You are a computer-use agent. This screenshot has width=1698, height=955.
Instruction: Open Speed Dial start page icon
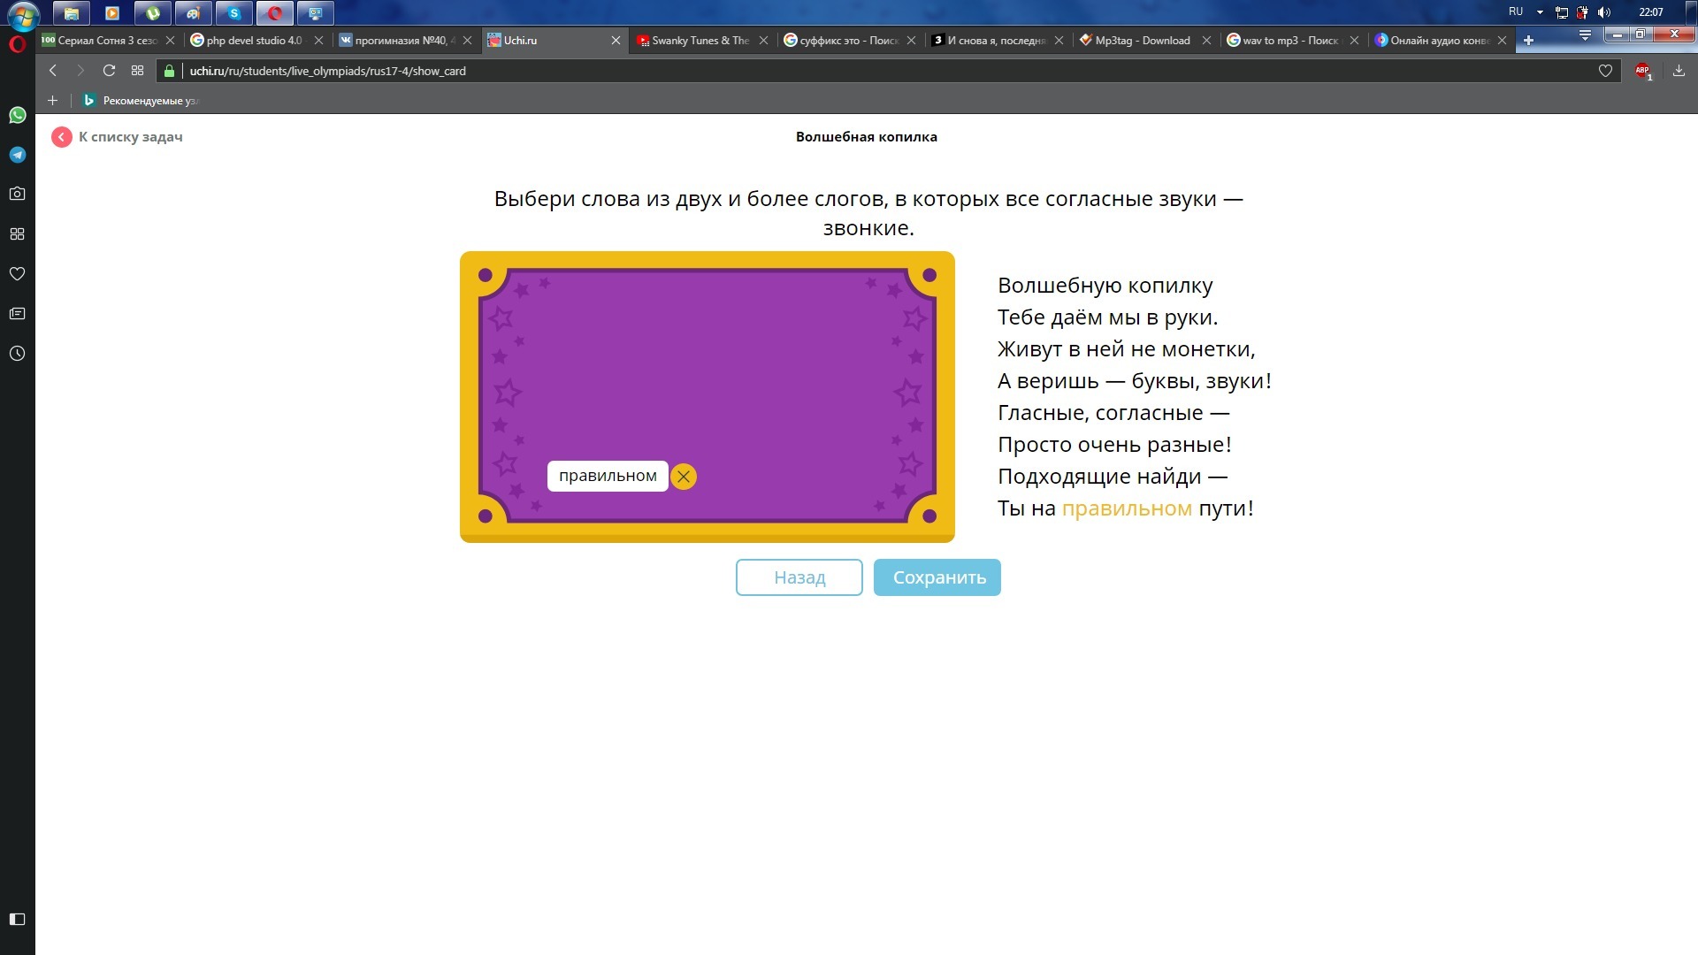click(x=137, y=71)
